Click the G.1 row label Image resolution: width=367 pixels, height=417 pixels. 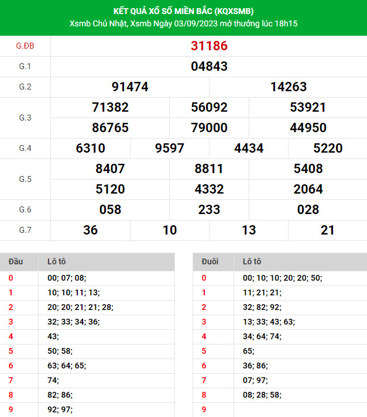25,66
